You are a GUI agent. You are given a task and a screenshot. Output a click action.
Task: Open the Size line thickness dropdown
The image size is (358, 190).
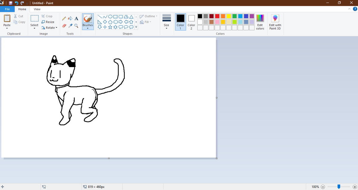(x=166, y=22)
